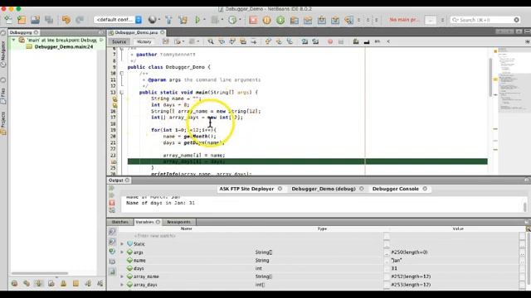Open the default config dropdown

(118, 20)
